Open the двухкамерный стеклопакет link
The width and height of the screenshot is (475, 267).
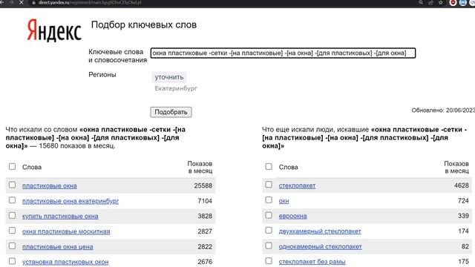click(x=320, y=231)
